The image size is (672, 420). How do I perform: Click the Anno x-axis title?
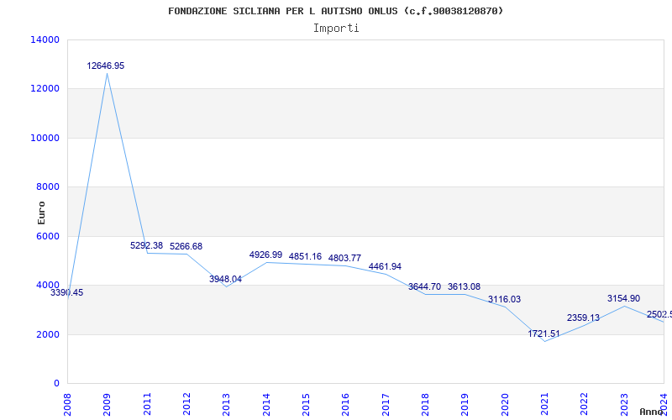click(650, 412)
